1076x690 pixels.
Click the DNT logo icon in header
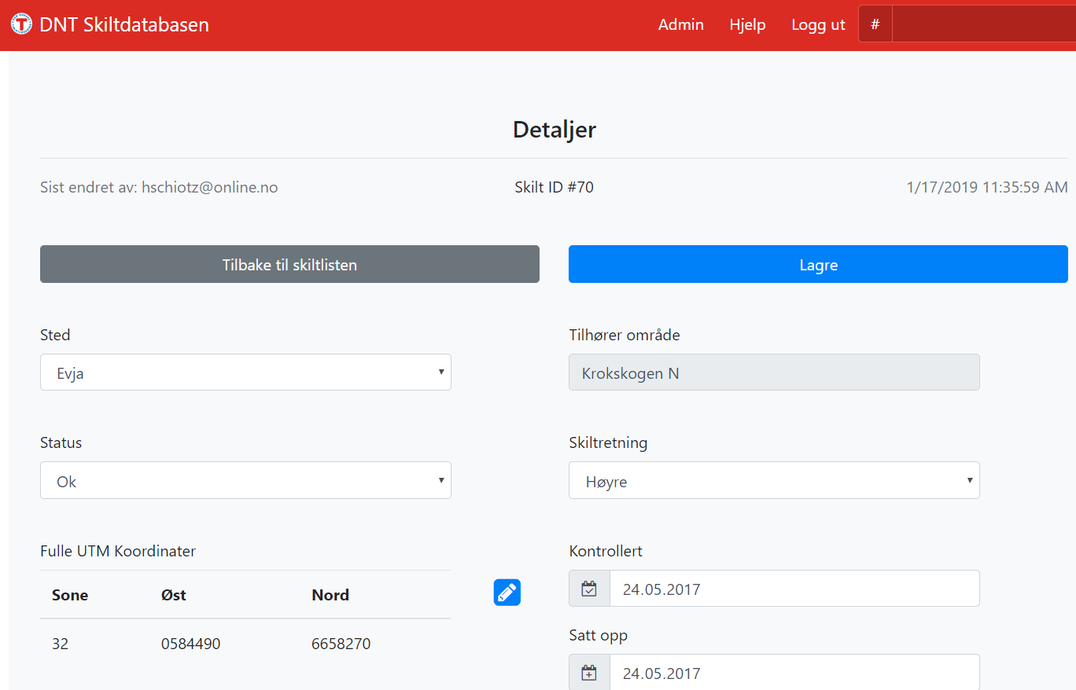pyautogui.click(x=21, y=24)
